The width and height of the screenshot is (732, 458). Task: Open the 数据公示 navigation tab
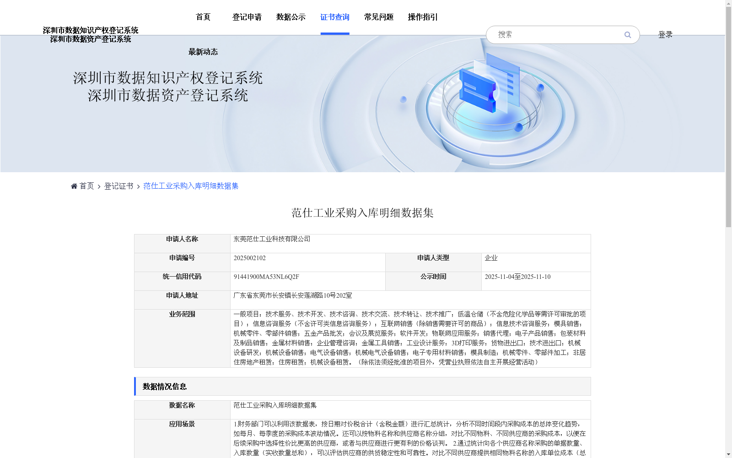click(x=291, y=17)
